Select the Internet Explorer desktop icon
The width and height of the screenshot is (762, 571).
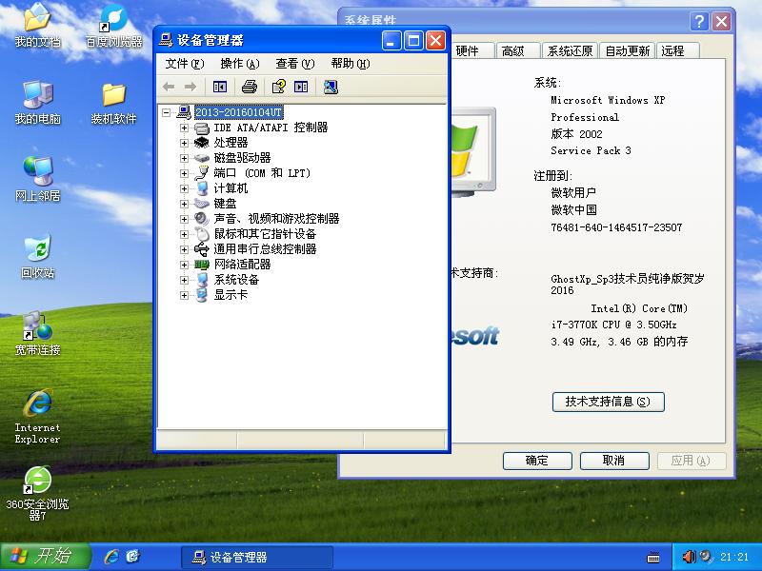click(x=37, y=417)
